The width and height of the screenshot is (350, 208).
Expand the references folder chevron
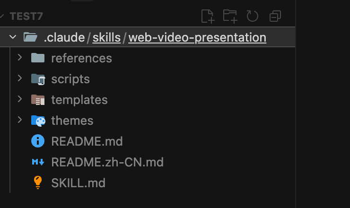(20, 58)
